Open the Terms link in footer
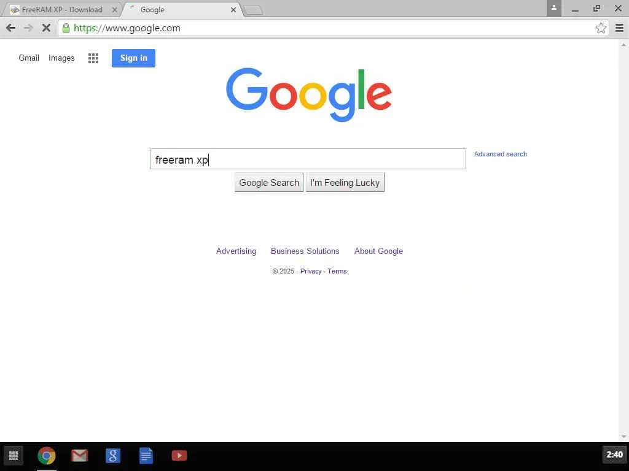 tap(337, 271)
